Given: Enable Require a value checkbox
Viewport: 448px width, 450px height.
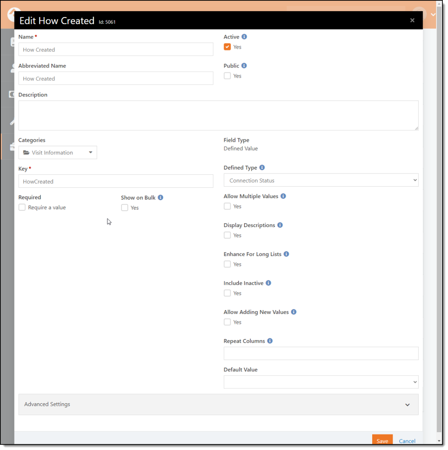Looking at the screenshot, I should (x=22, y=207).
